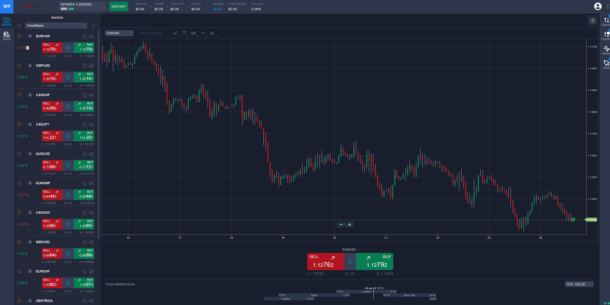Open EURUSD symbol dropdown on chart
610x305 pixels.
pyautogui.click(x=119, y=33)
